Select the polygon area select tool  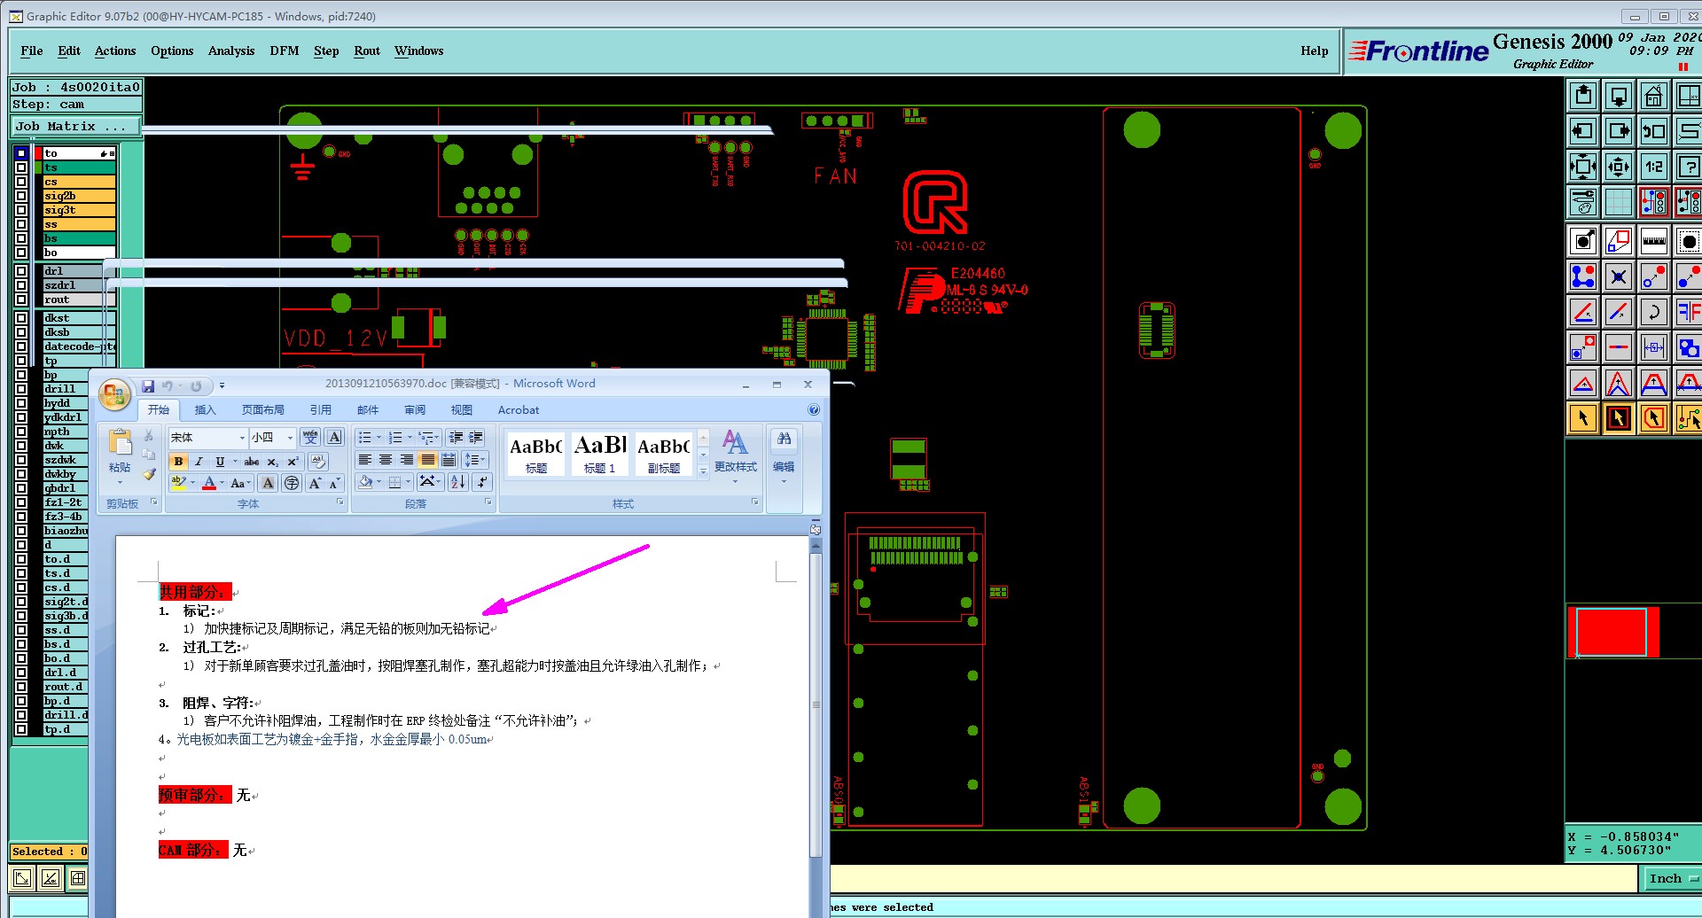[1654, 418]
